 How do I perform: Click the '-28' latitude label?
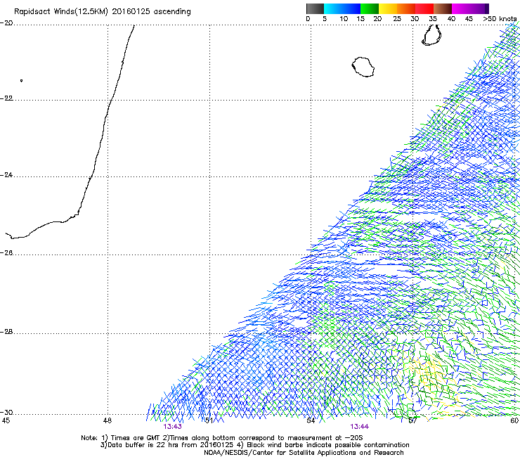pos(6,332)
